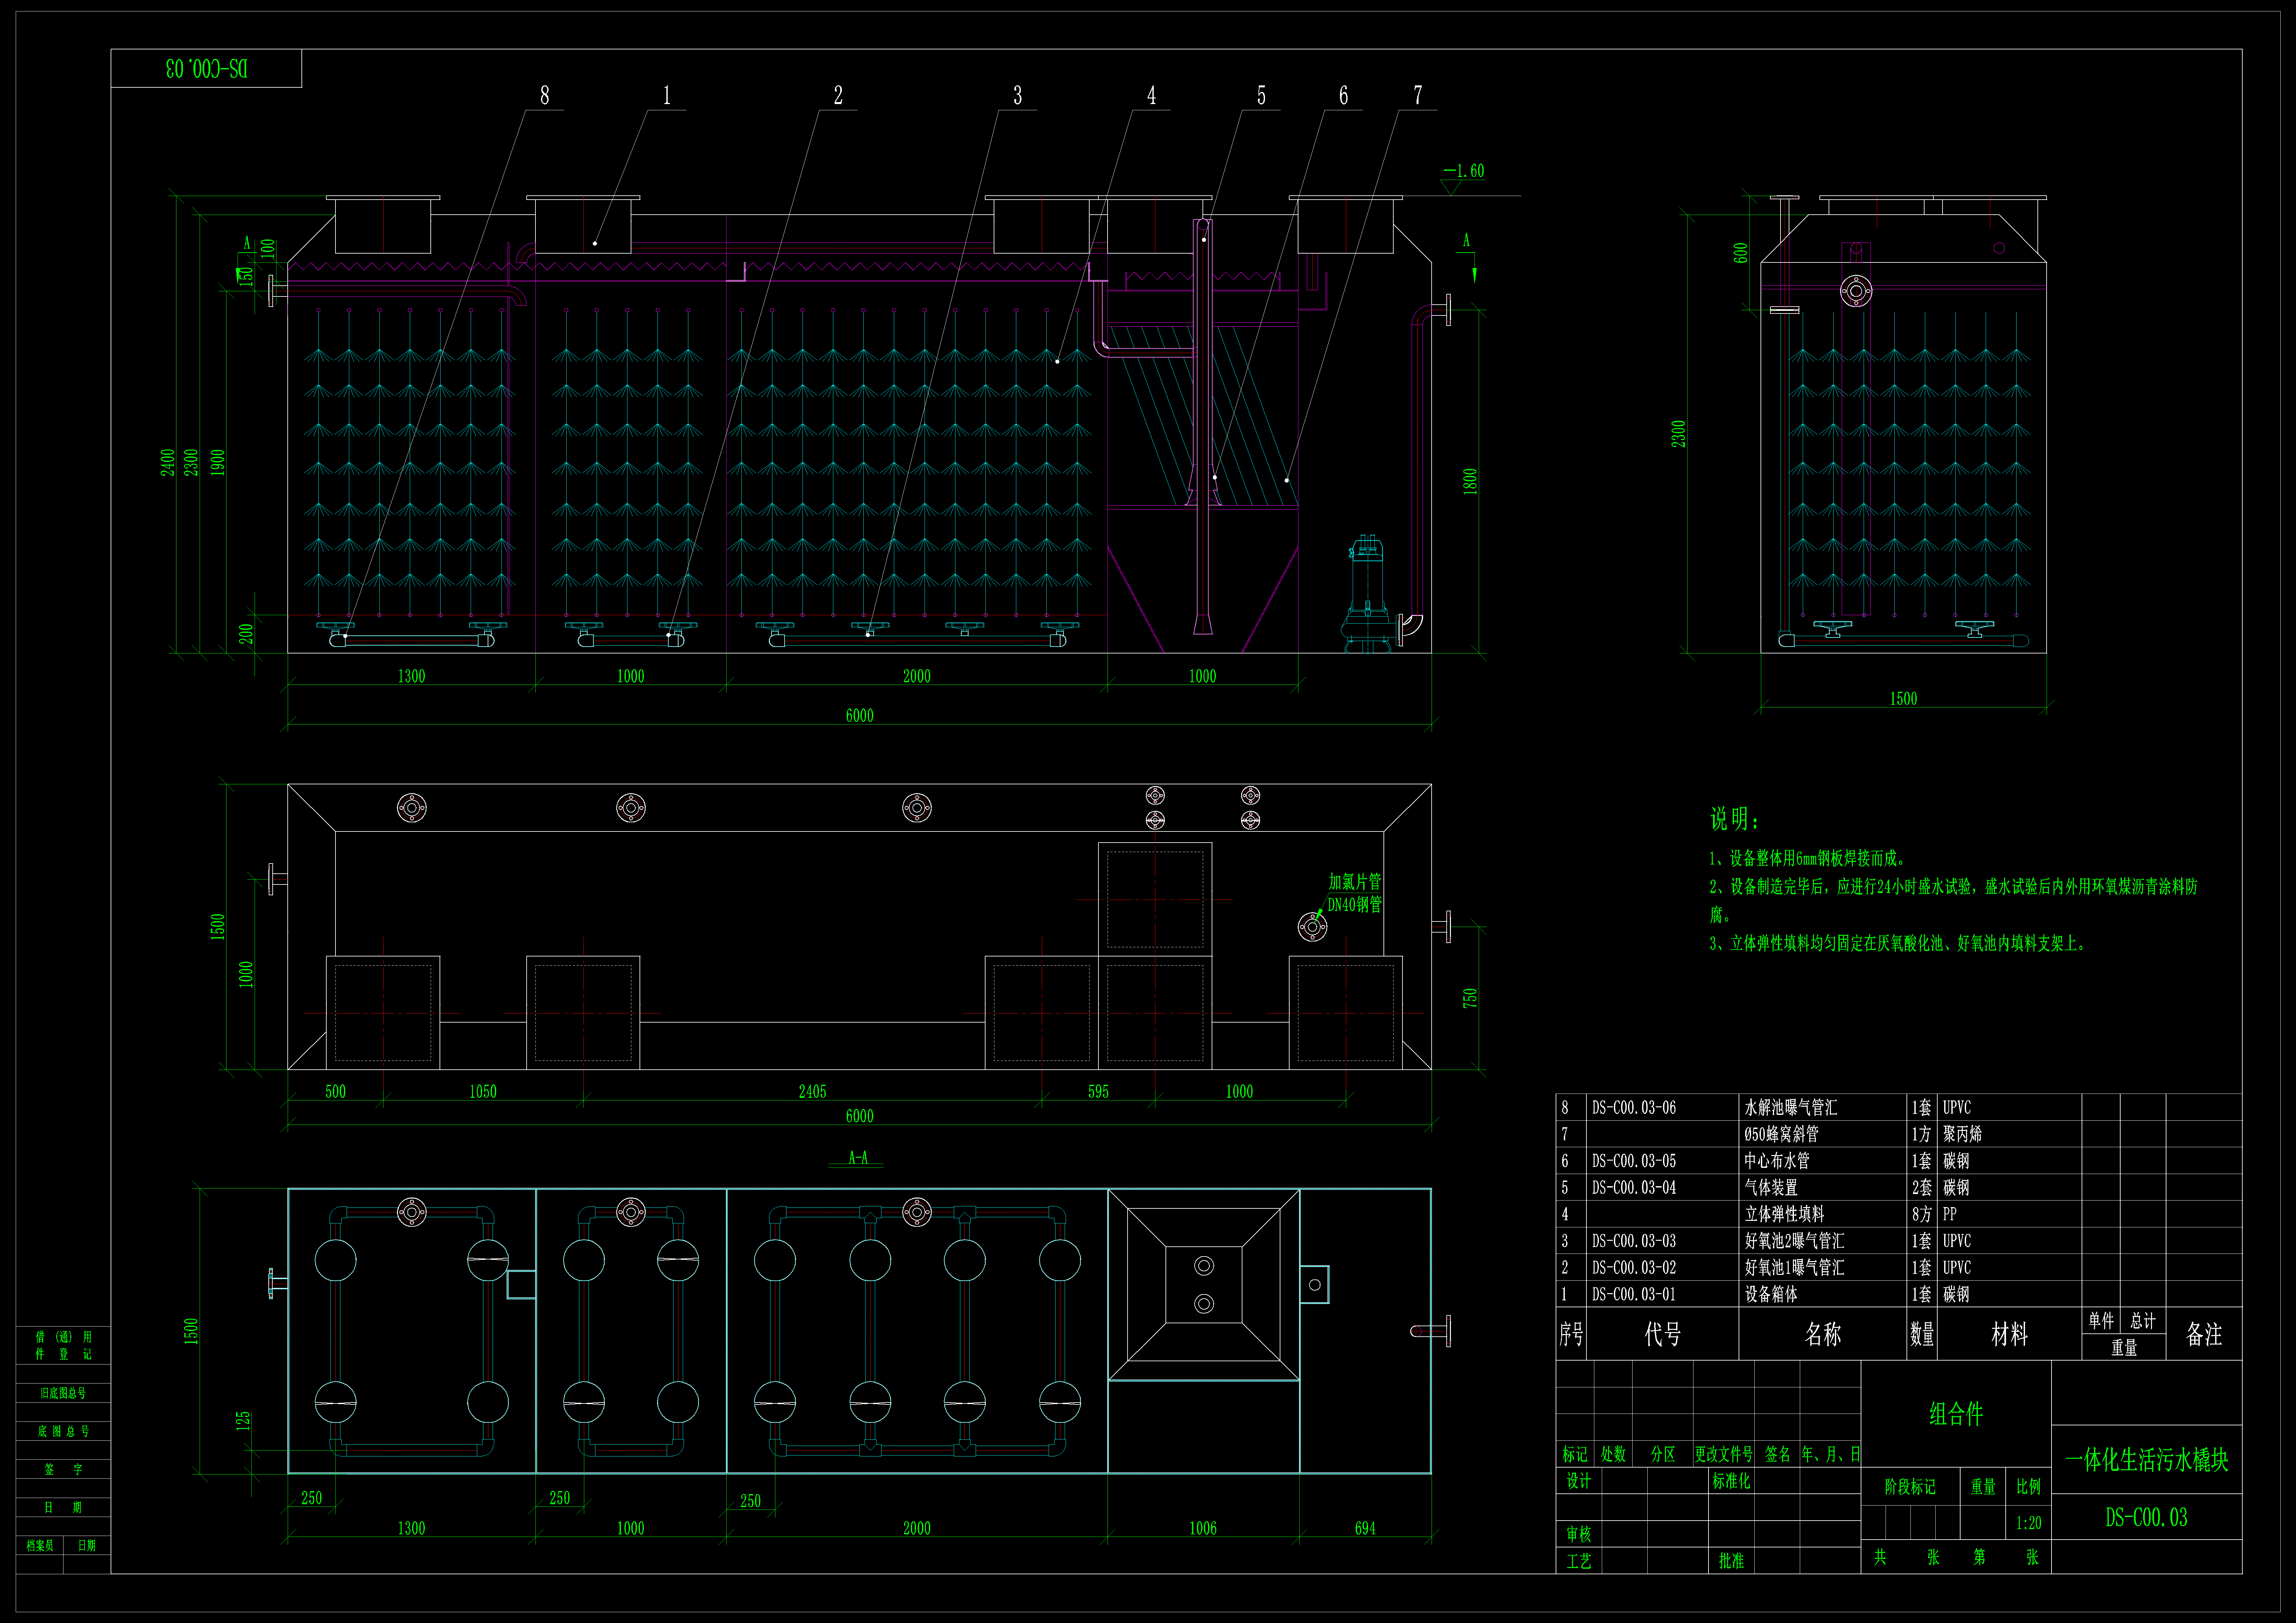Select the 阶段标记 title block label
The image size is (2296, 1623).
[x=1910, y=1487]
